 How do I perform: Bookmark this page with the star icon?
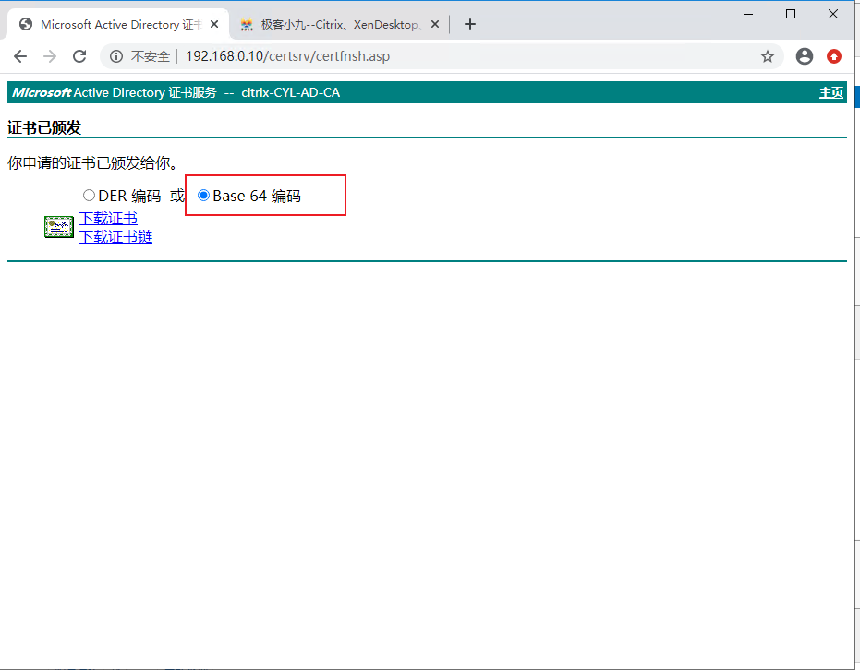pyautogui.click(x=767, y=56)
